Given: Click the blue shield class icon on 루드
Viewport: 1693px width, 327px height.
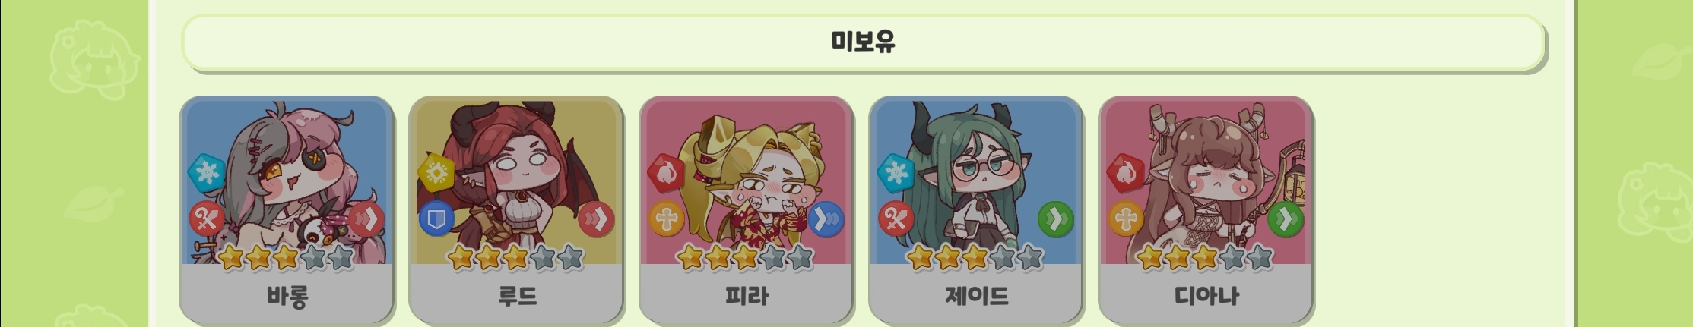Looking at the screenshot, I should (436, 220).
